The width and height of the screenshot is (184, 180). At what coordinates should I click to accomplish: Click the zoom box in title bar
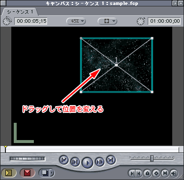pyautogui.click(x=175, y=3)
